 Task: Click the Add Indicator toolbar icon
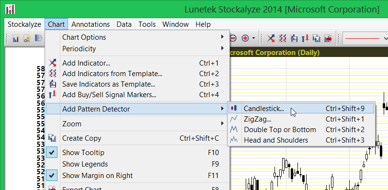click(271, 38)
